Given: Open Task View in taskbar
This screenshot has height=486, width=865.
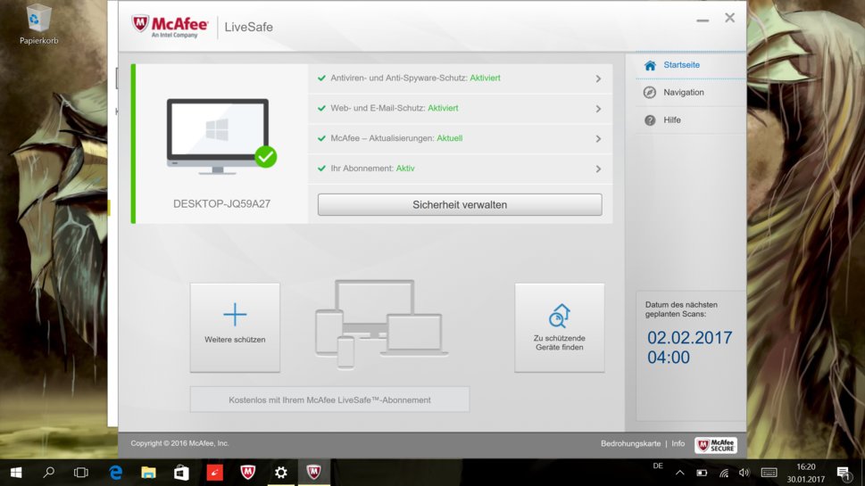Looking at the screenshot, I should tap(81, 473).
